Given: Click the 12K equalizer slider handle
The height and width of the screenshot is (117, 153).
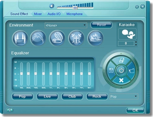Looking at the screenshot, I should (x=73, y=74).
